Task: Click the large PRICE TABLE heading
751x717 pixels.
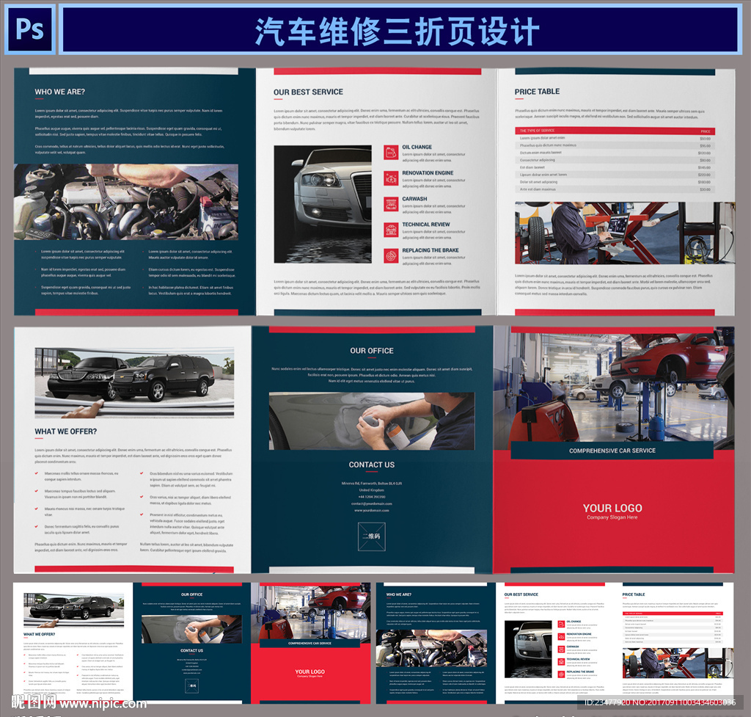Action: [537, 92]
